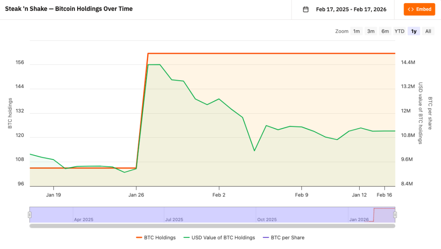Select the Oct 2025 area in navigator
Image resolution: width=441 pixels, height=249 pixels.
[x=267, y=219]
